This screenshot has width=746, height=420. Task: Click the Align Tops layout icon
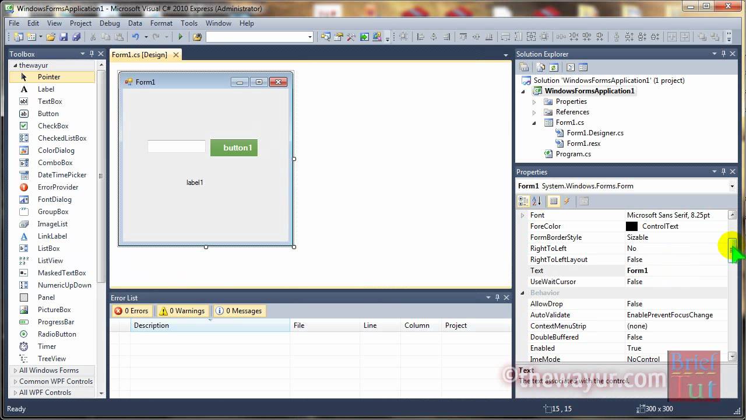[463, 37]
